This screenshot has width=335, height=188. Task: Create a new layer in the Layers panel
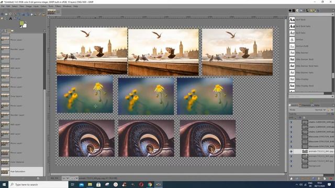point(291,178)
